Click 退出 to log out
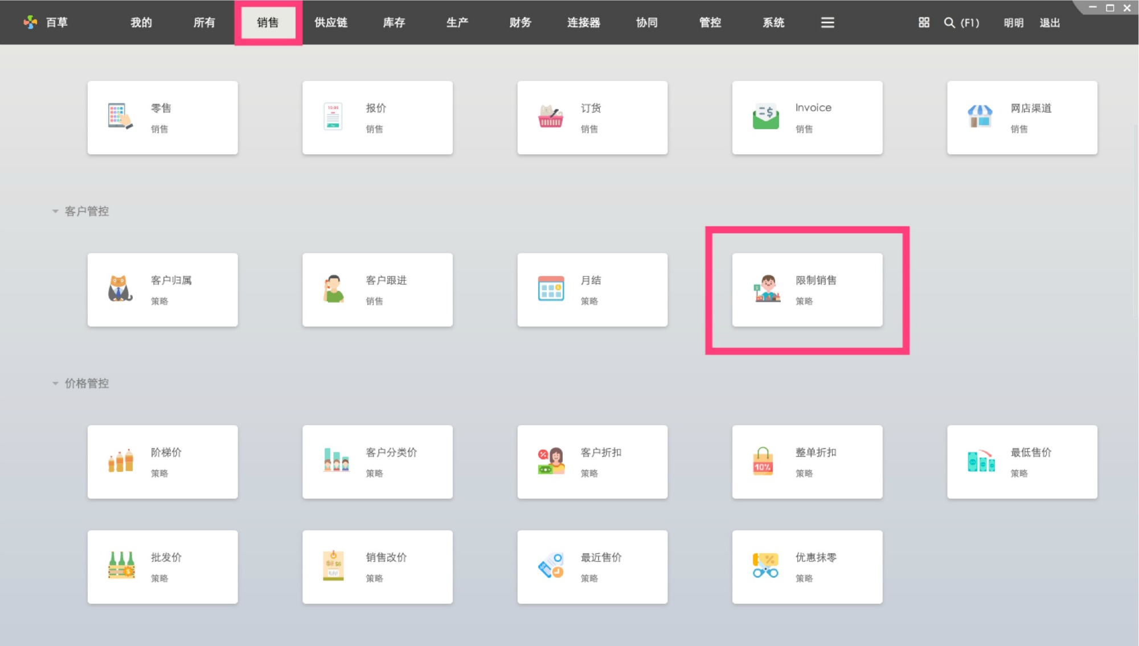This screenshot has height=646, width=1139. [x=1050, y=23]
